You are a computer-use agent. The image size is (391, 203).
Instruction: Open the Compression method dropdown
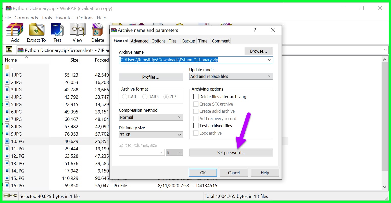(151, 117)
